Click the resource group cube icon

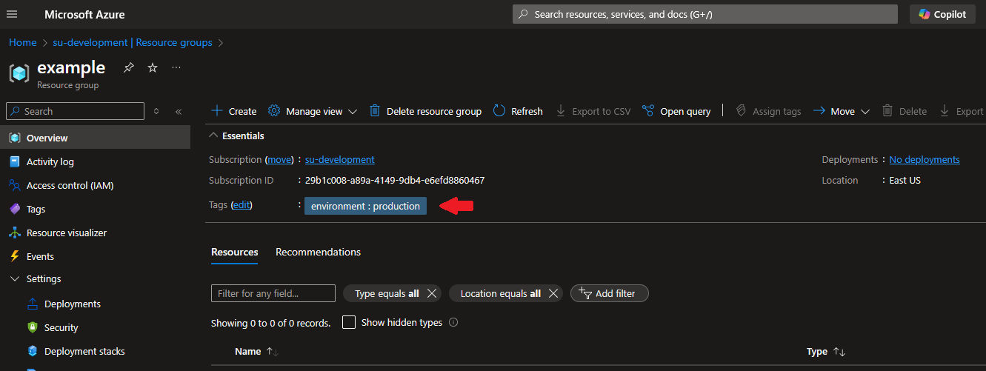[x=19, y=73]
